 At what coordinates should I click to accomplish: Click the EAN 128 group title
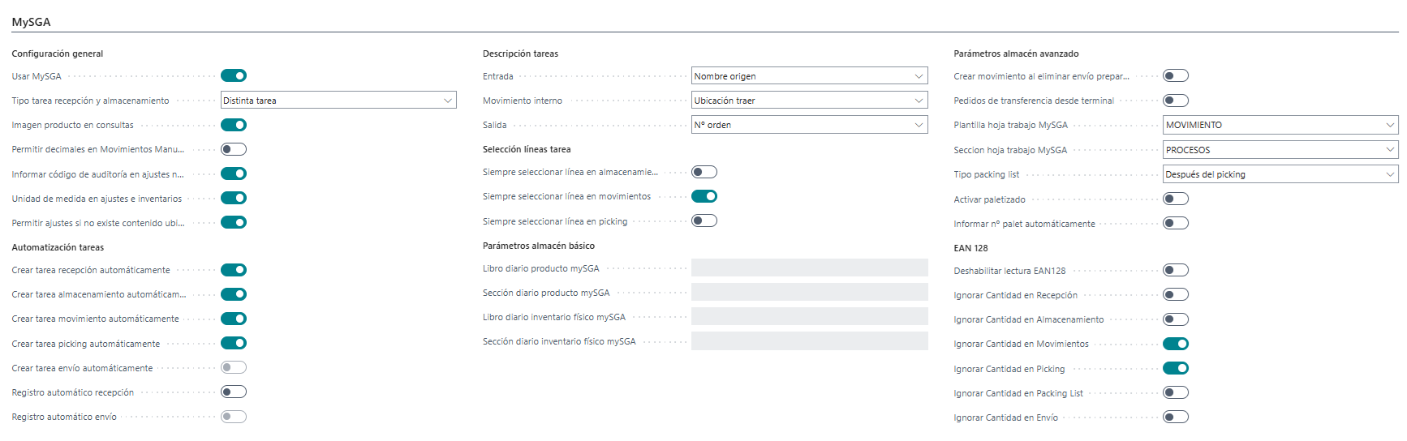970,248
